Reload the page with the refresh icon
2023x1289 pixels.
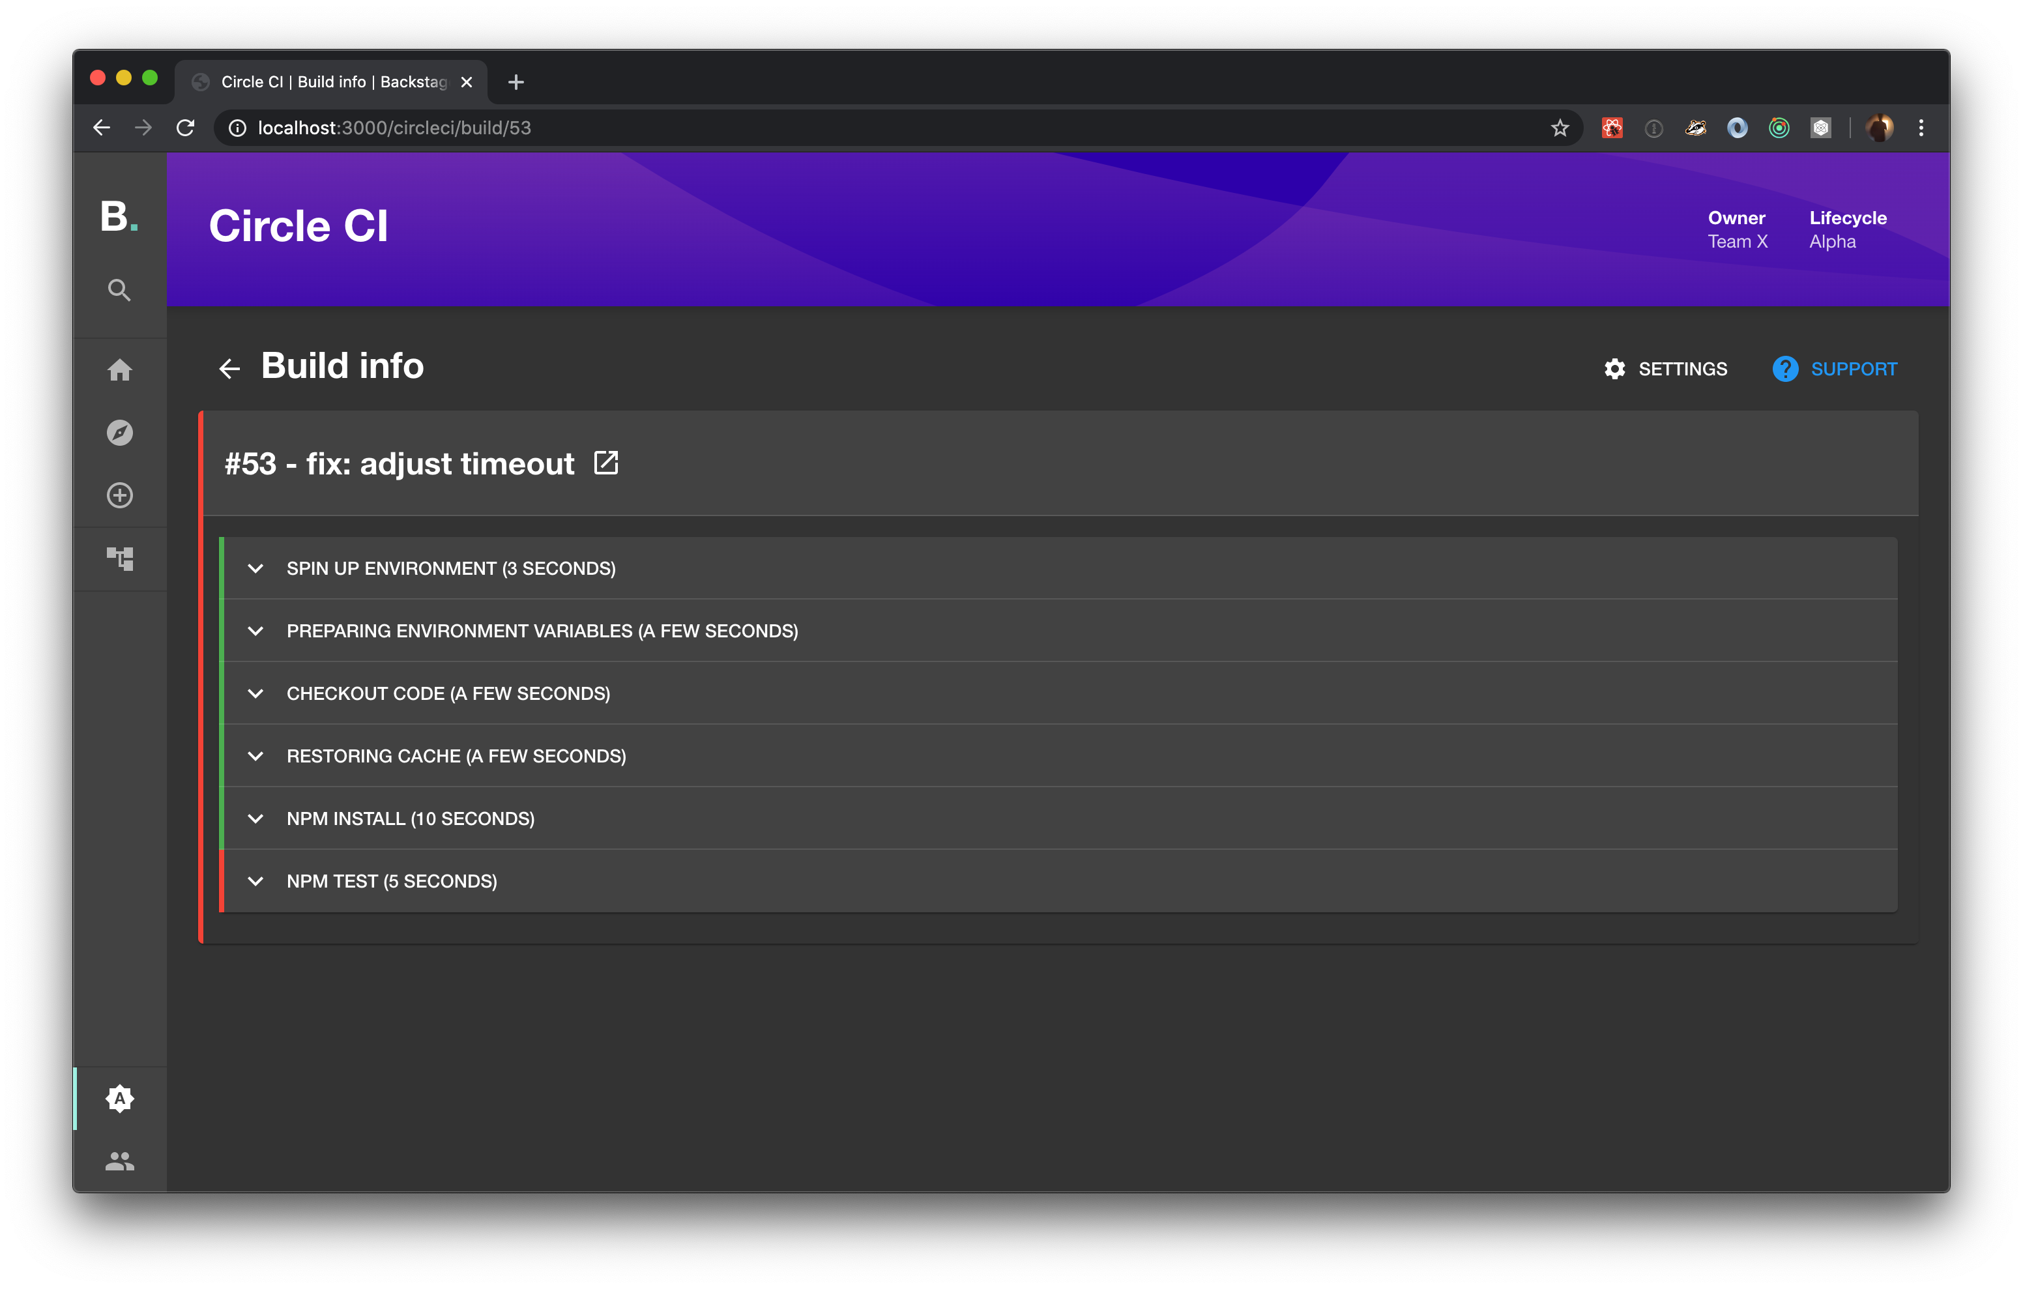coord(186,128)
